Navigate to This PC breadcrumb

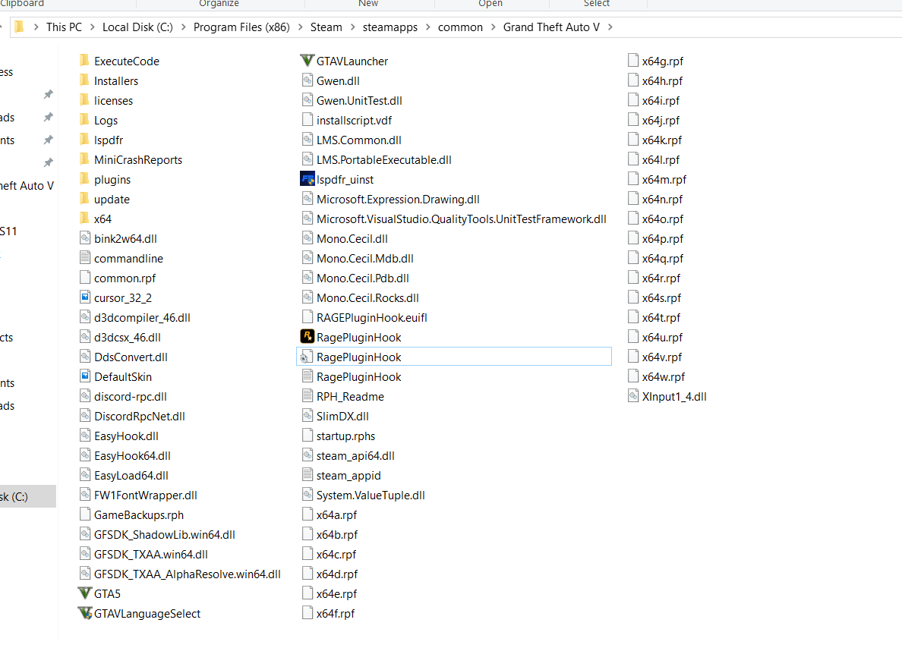pos(64,27)
